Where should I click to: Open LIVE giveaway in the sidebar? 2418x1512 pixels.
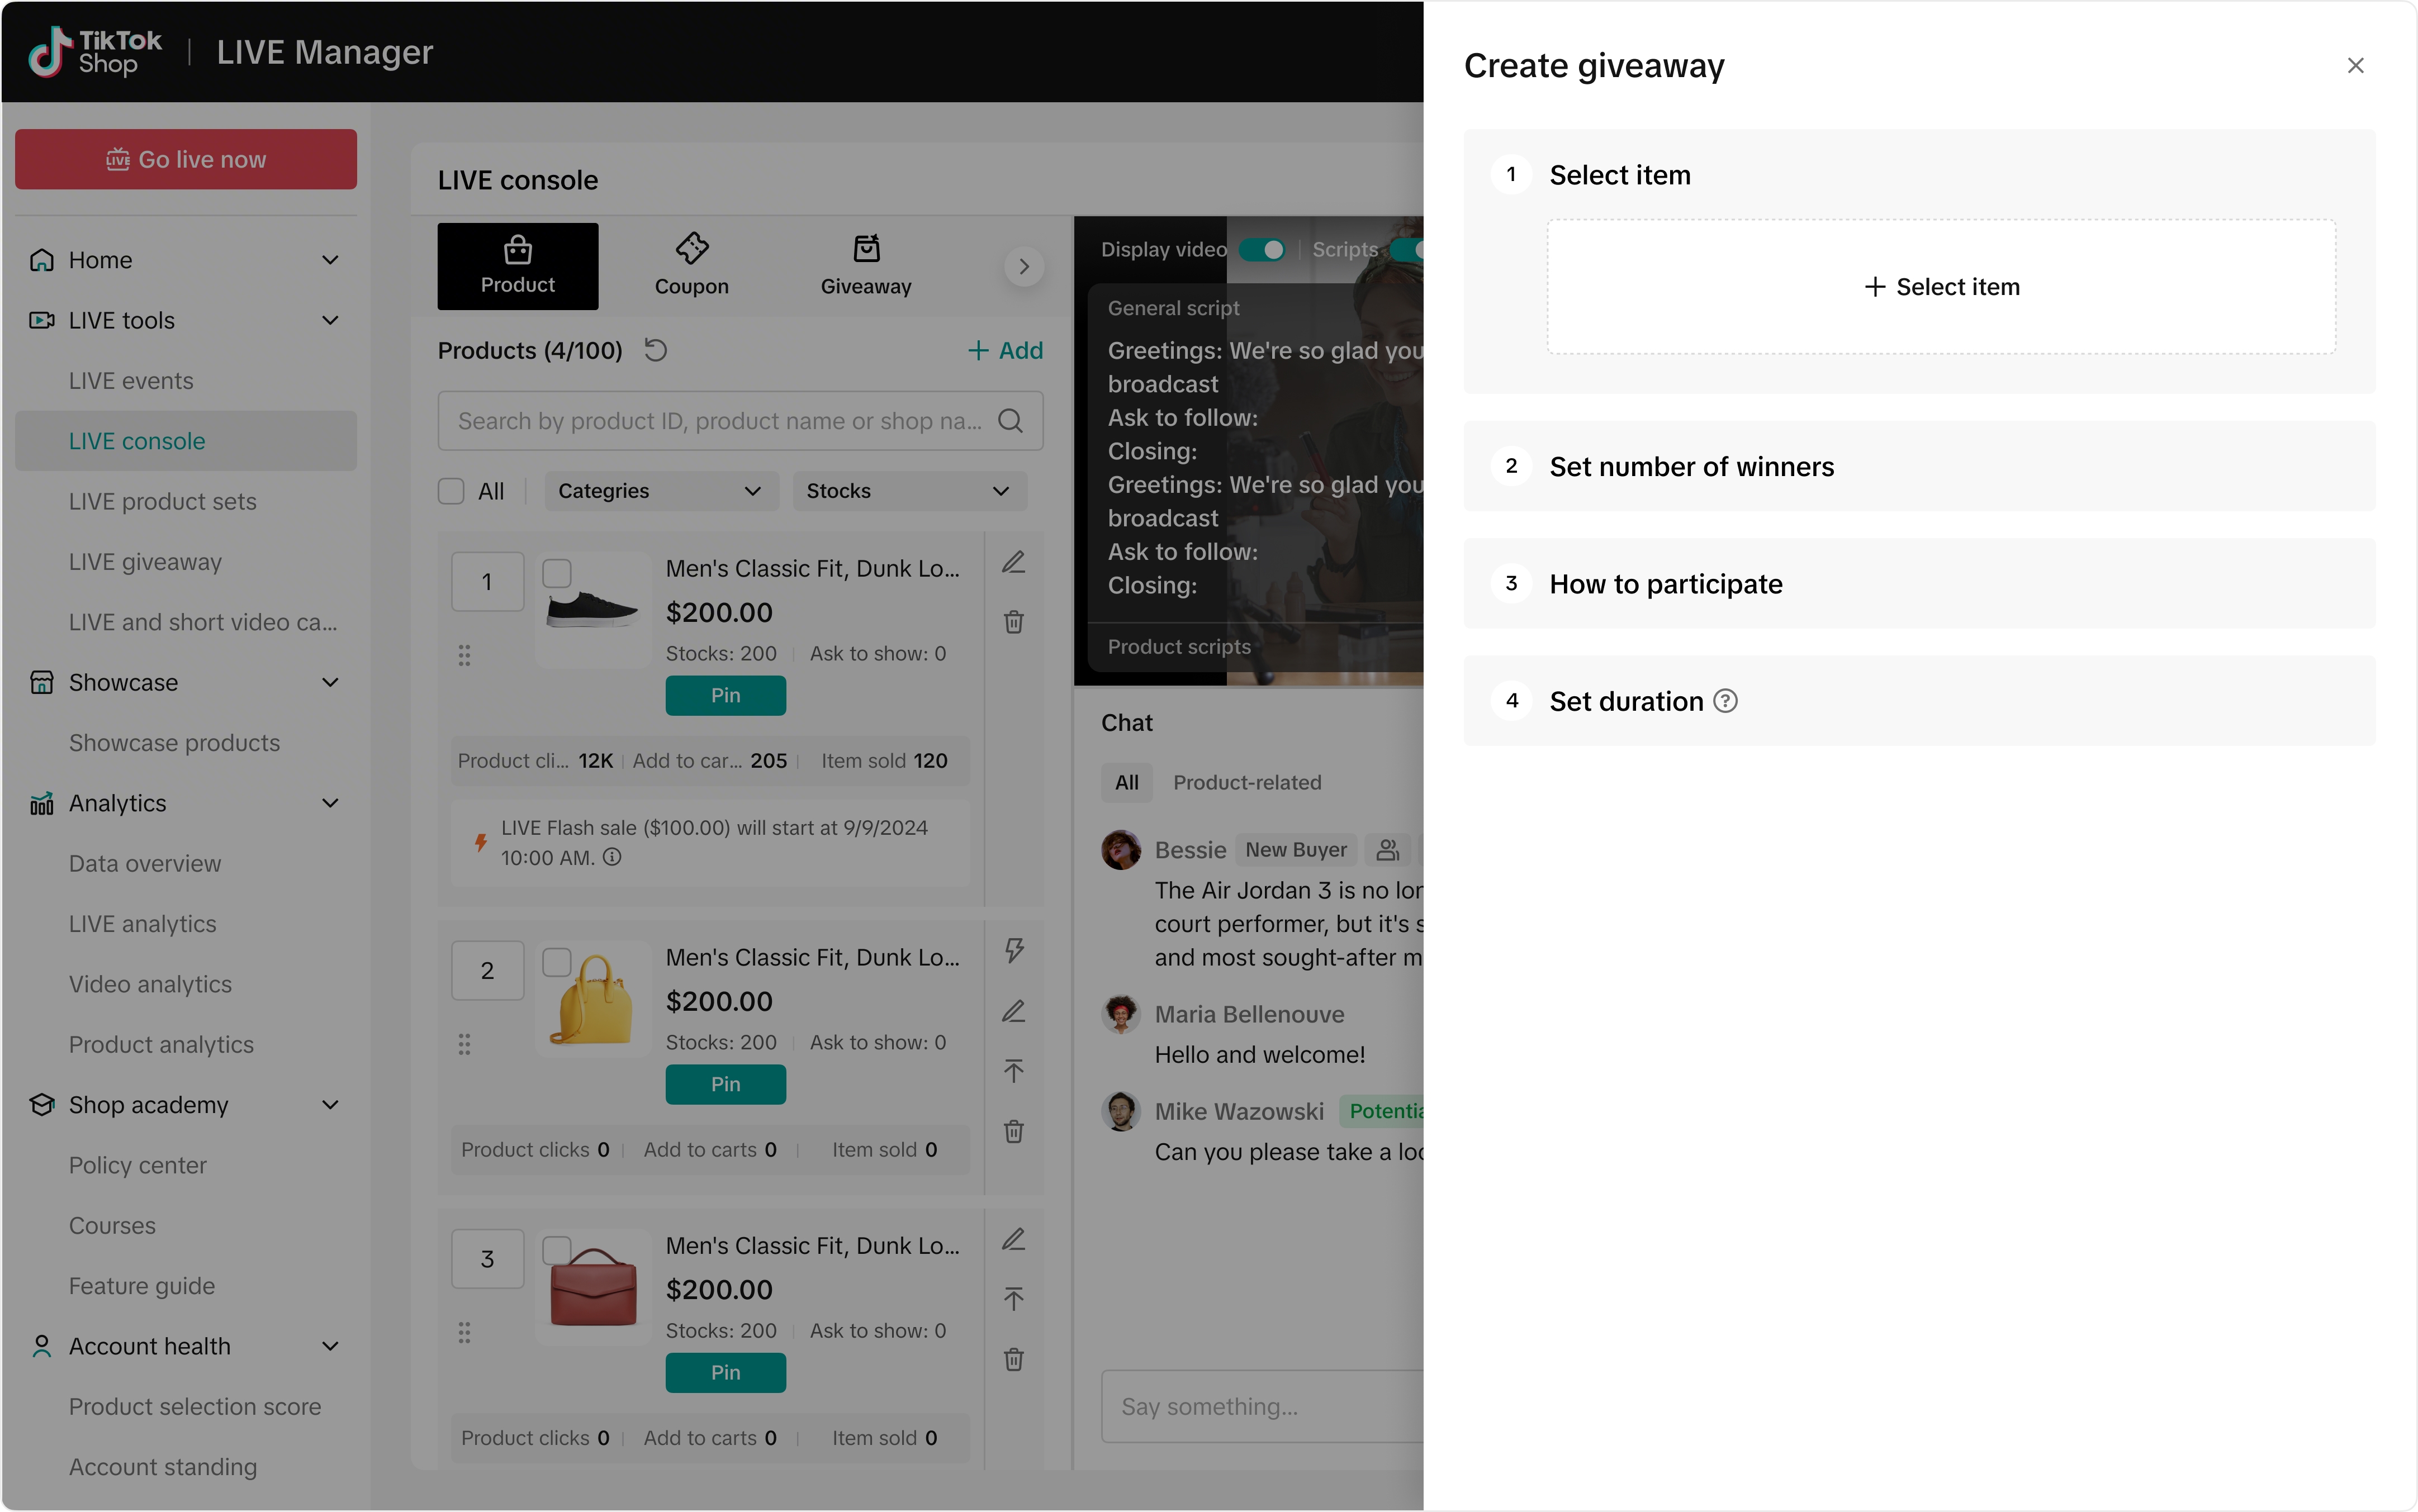click(145, 562)
